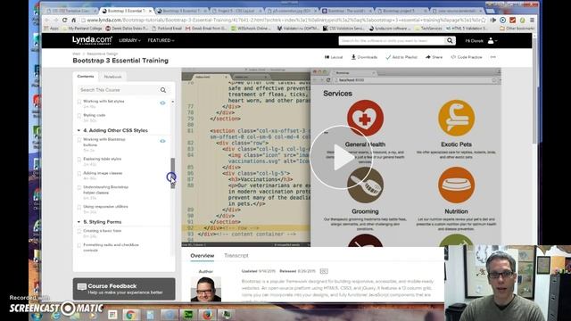The width and height of the screenshot is (571, 321).
Task: Open the Layout options
Action: point(334,57)
